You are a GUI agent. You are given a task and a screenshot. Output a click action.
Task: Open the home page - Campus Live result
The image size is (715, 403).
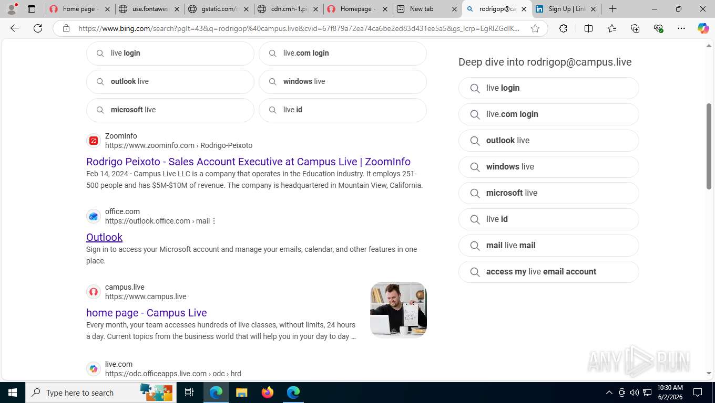[x=146, y=313]
